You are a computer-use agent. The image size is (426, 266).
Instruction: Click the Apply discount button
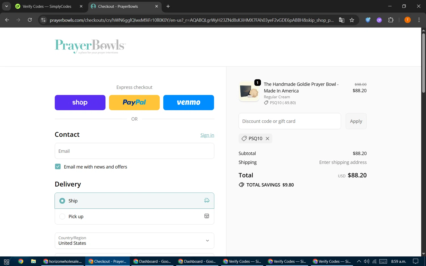[356, 121]
